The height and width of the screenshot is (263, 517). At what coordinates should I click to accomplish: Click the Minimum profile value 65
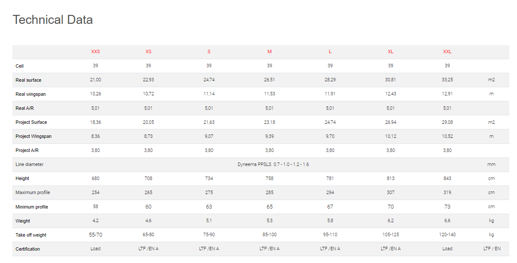pos(270,207)
